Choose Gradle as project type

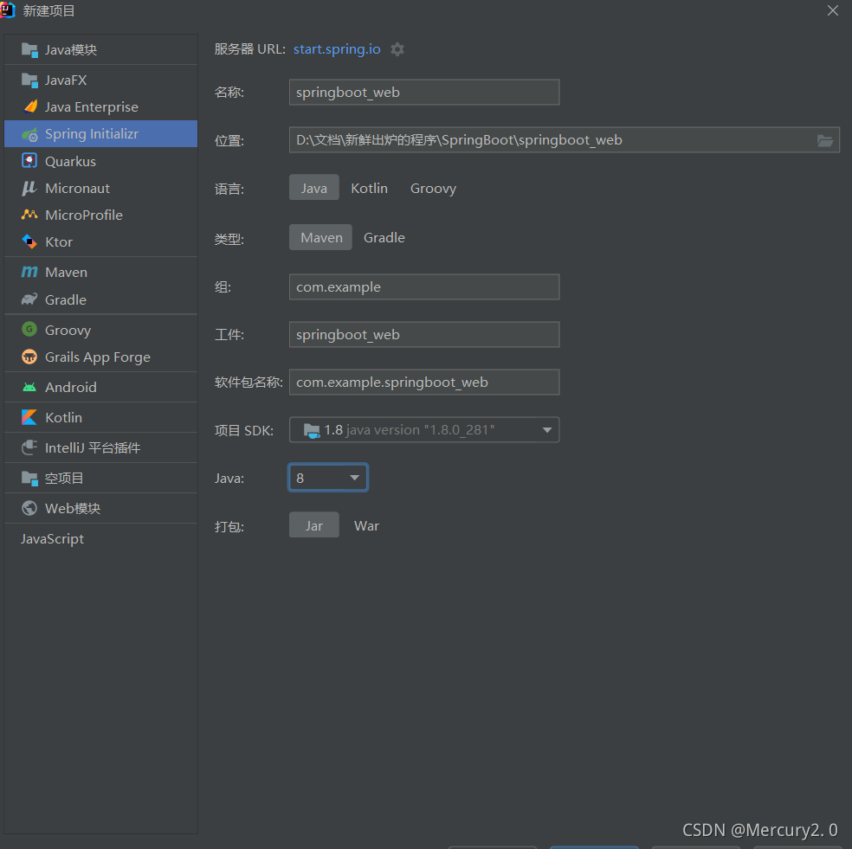[384, 238]
